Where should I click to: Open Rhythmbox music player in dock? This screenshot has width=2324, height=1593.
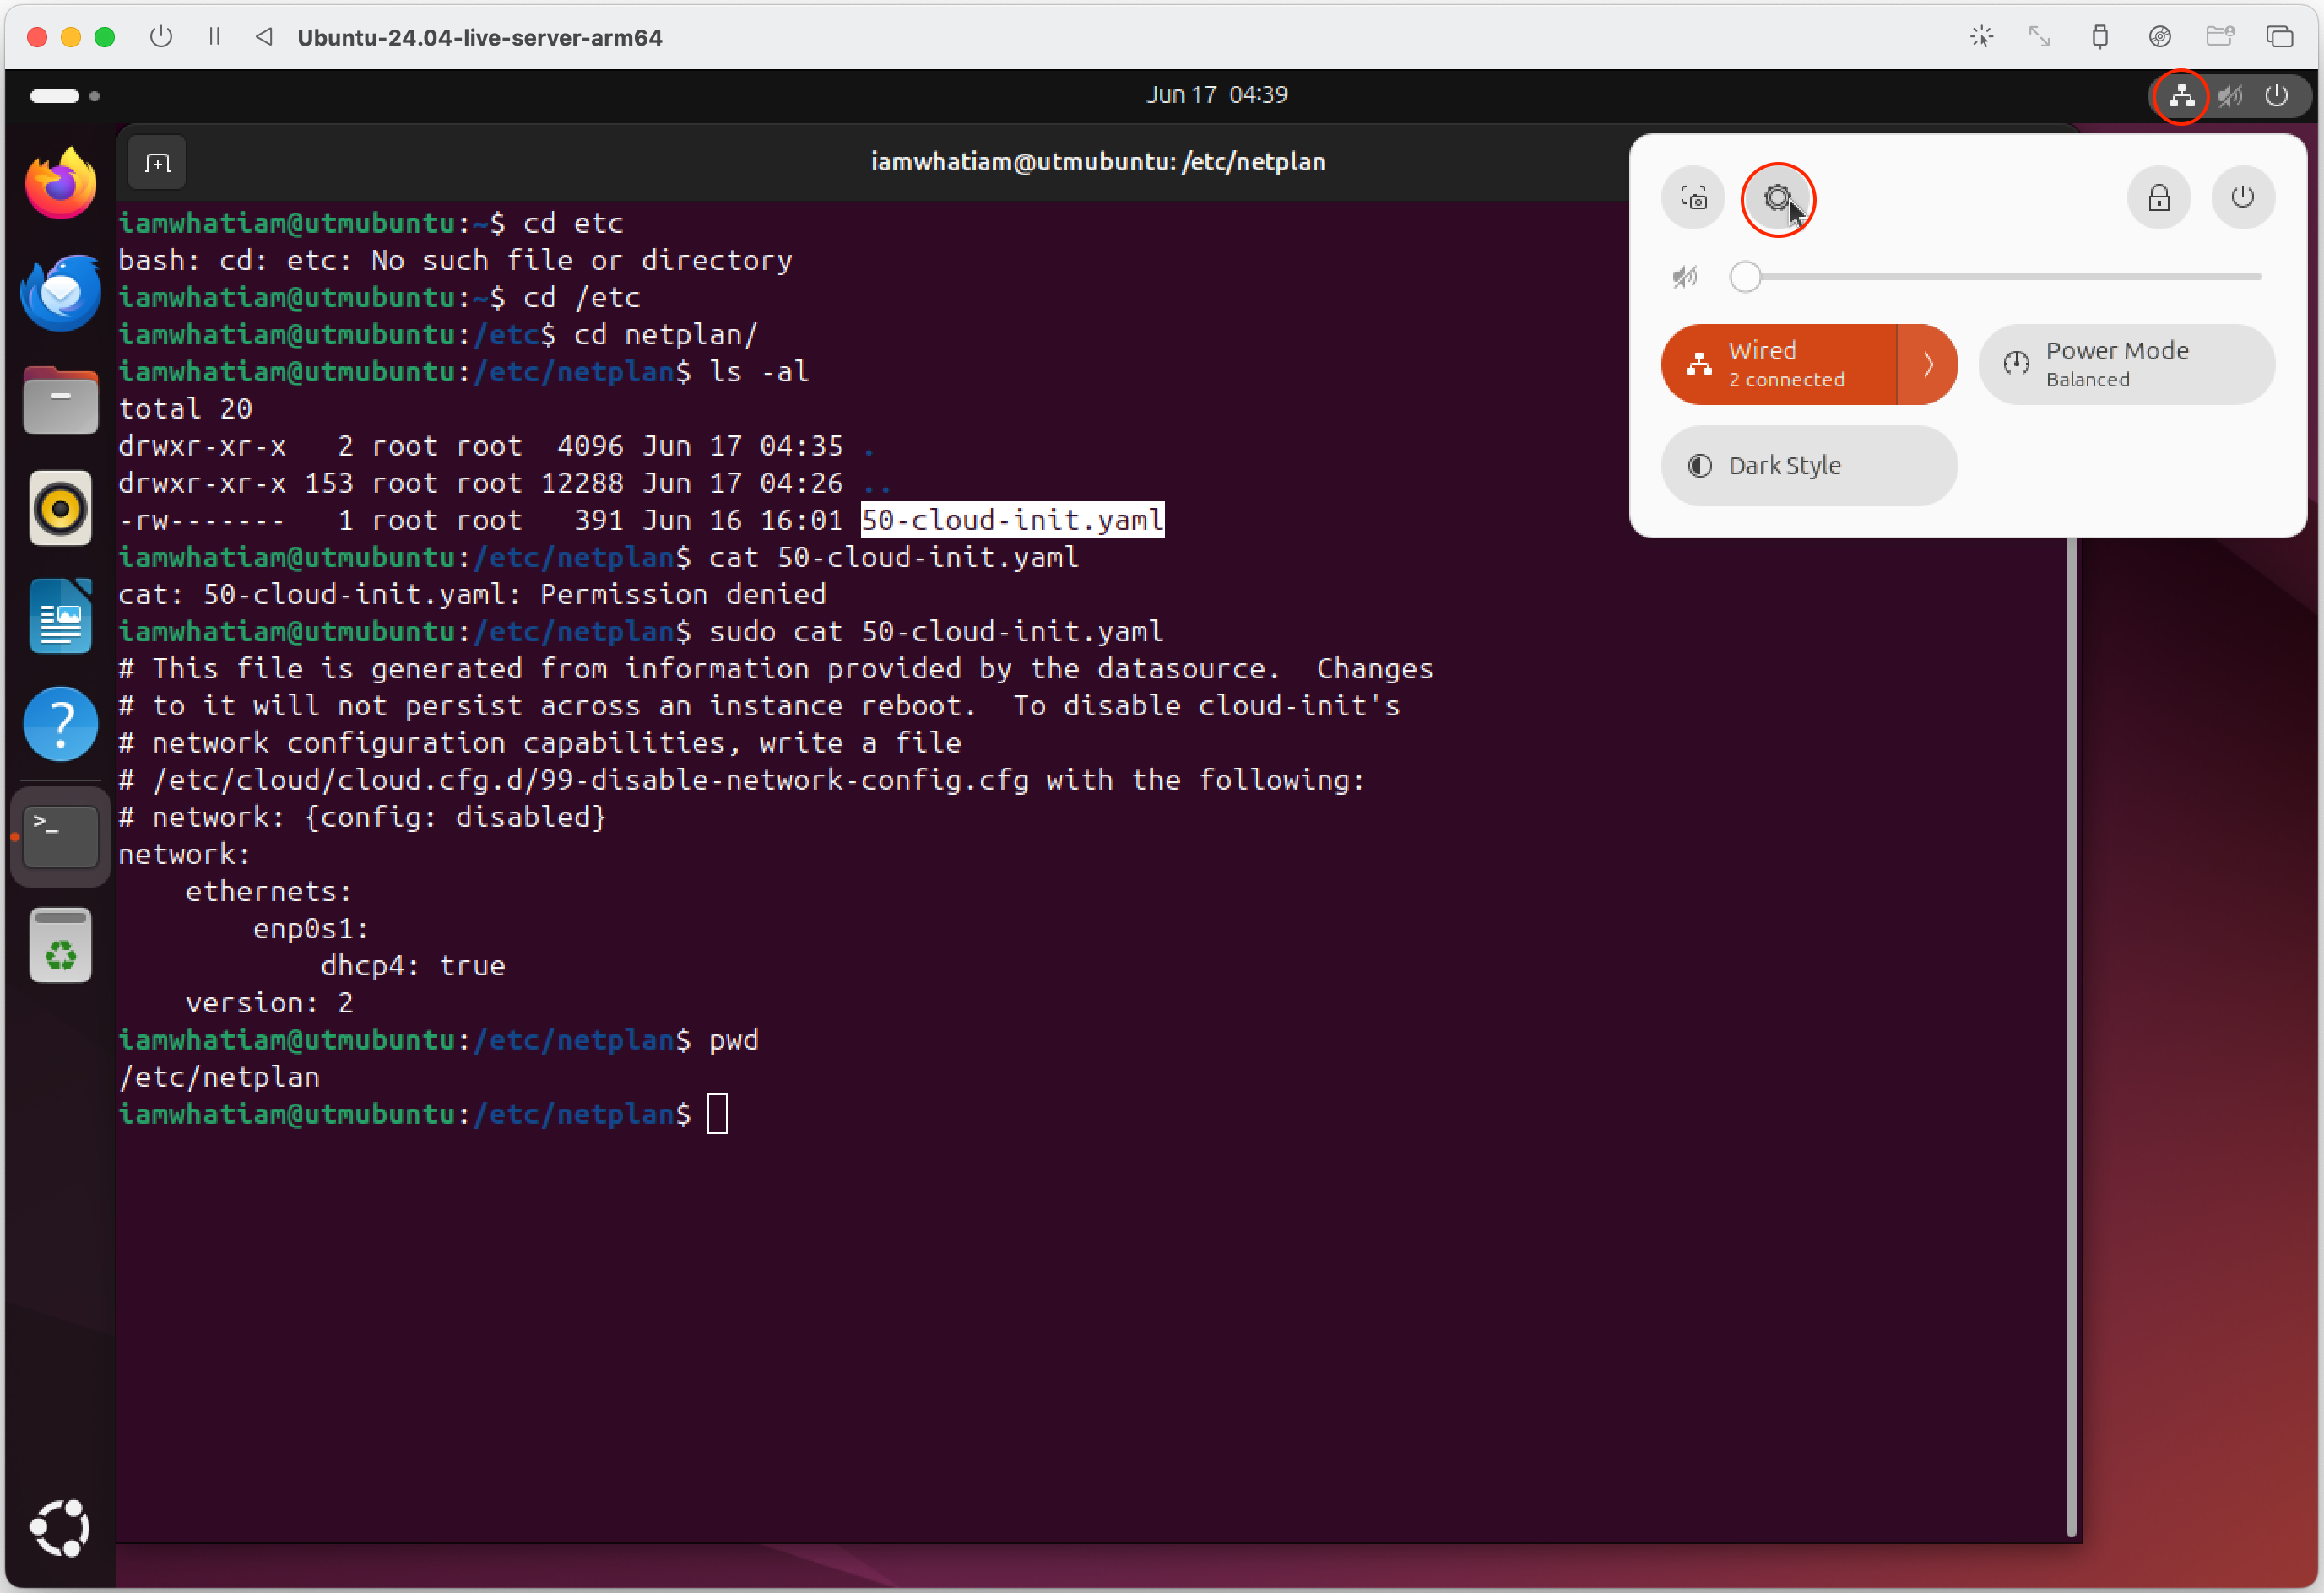click(60, 509)
